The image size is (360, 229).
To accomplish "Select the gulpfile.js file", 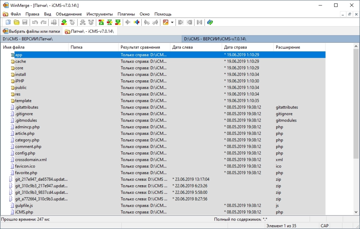I will 163,206.
